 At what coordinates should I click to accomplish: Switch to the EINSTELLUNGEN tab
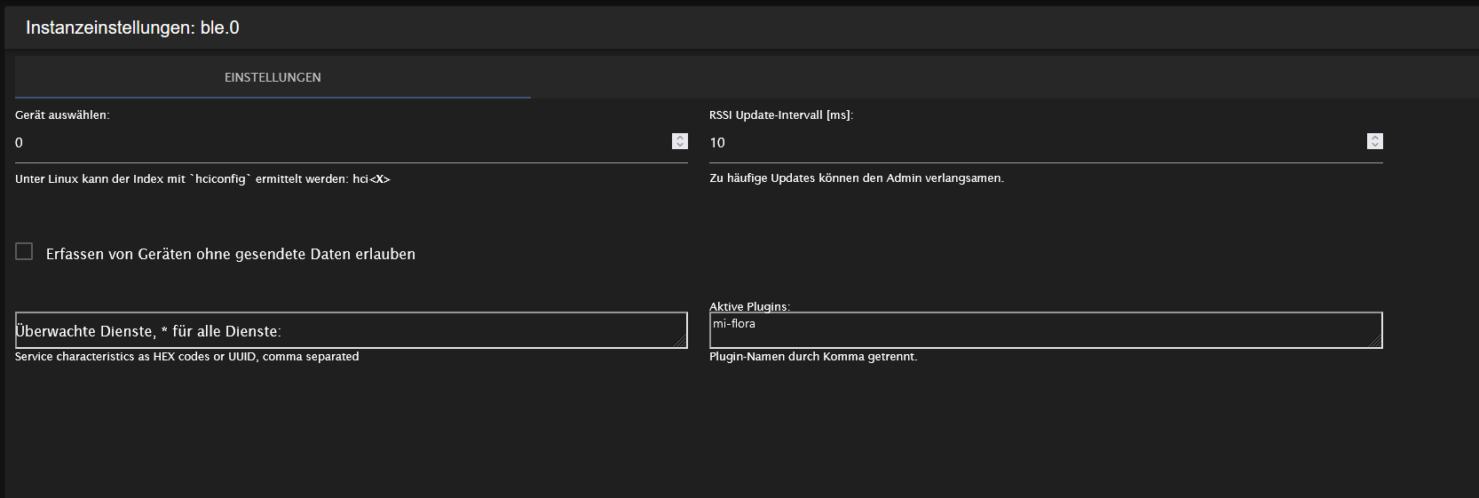[273, 77]
